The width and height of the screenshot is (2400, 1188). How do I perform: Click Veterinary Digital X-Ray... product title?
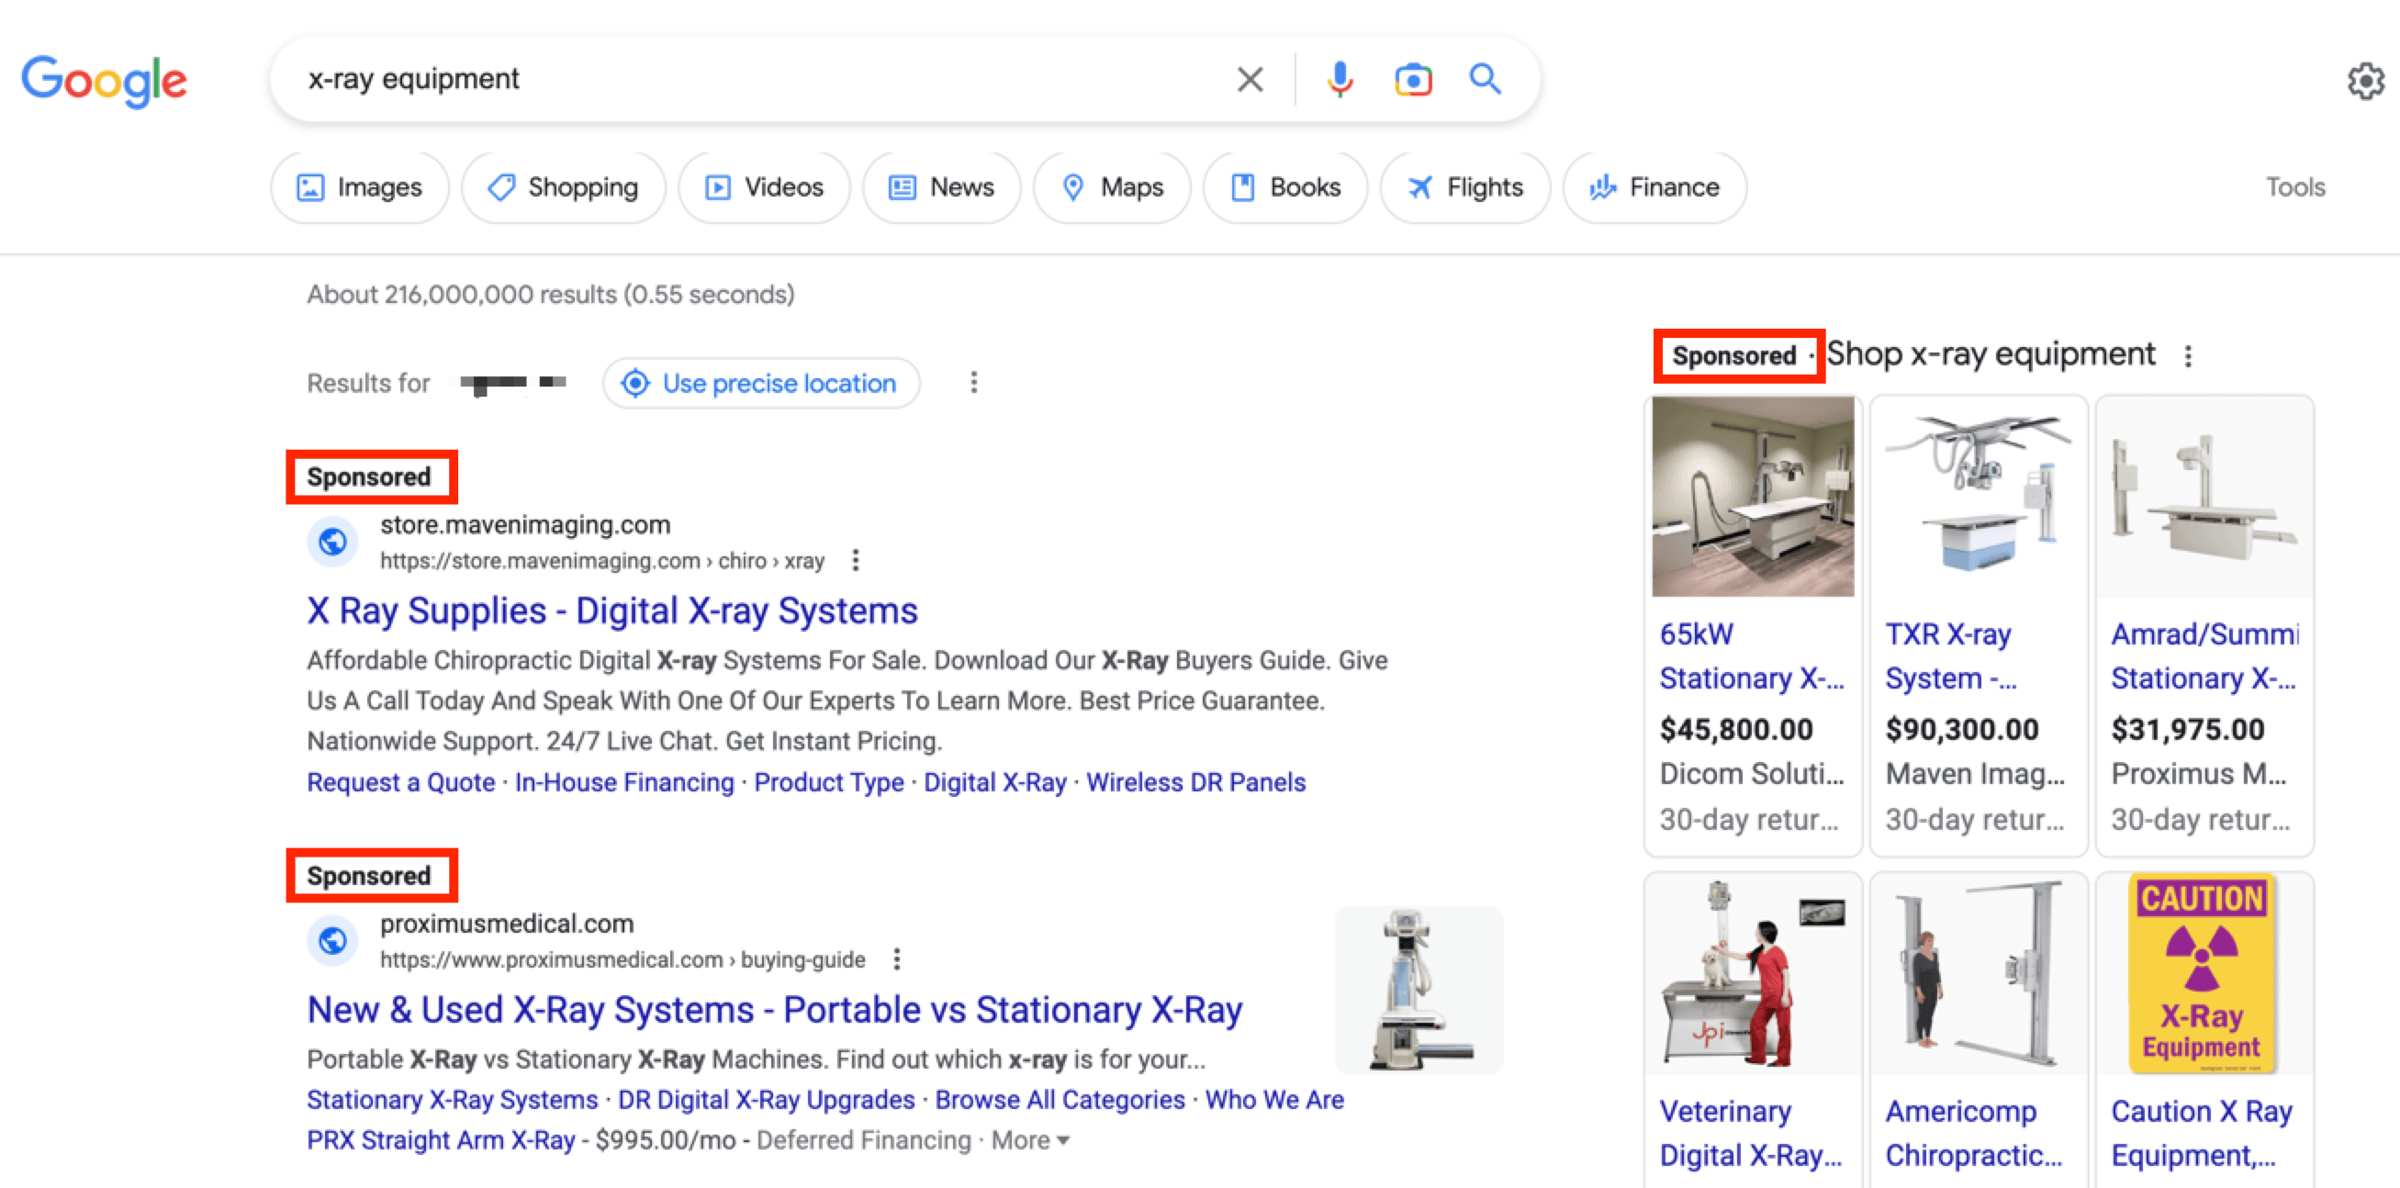[1750, 1133]
